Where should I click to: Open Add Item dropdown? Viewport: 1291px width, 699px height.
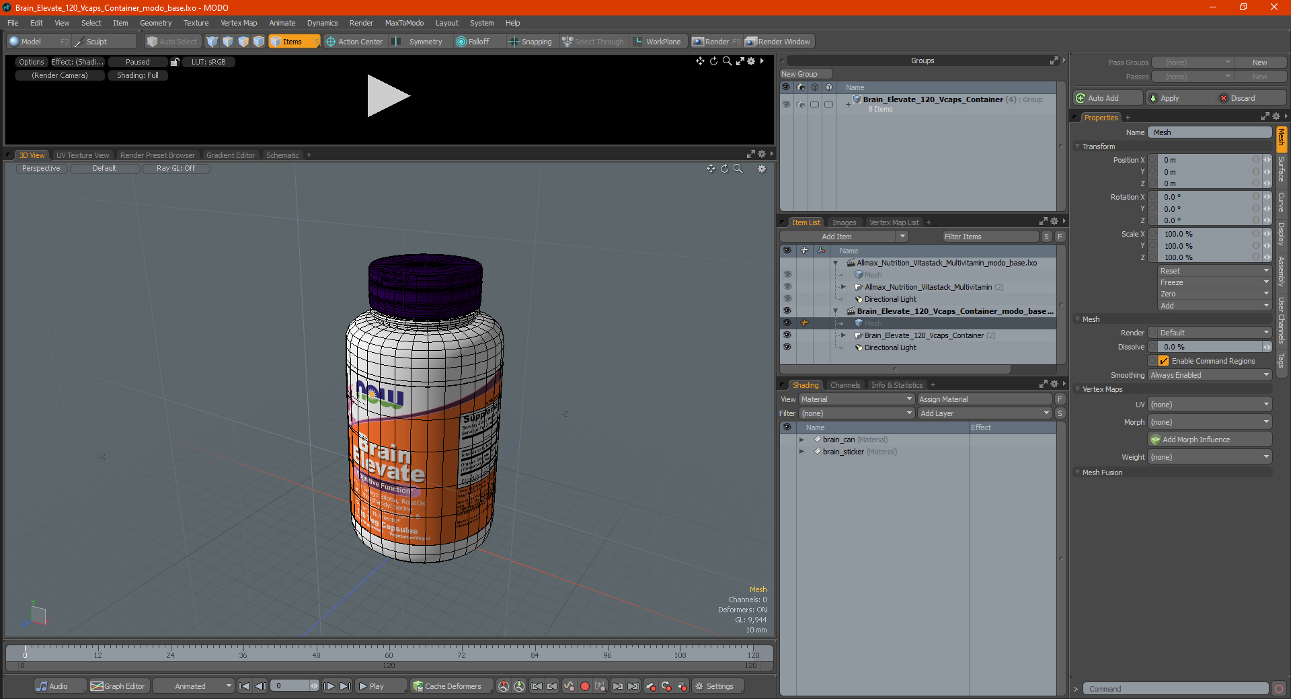[x=845, y=237]
